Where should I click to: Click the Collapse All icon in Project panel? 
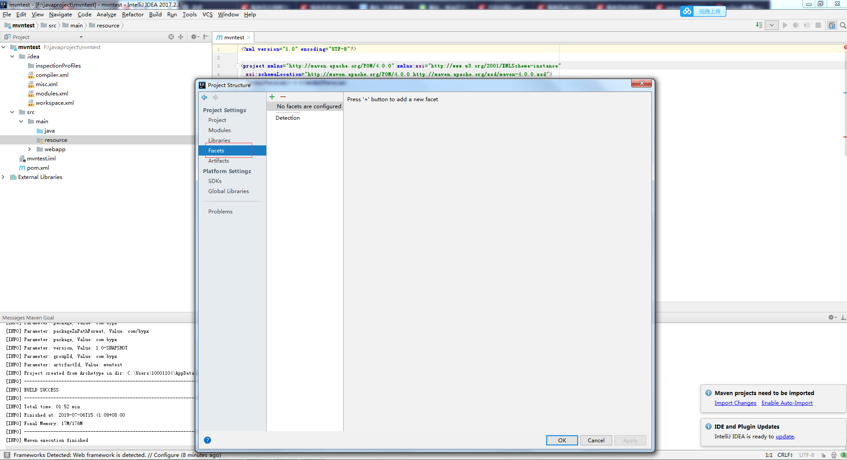[x=180, y=37]
